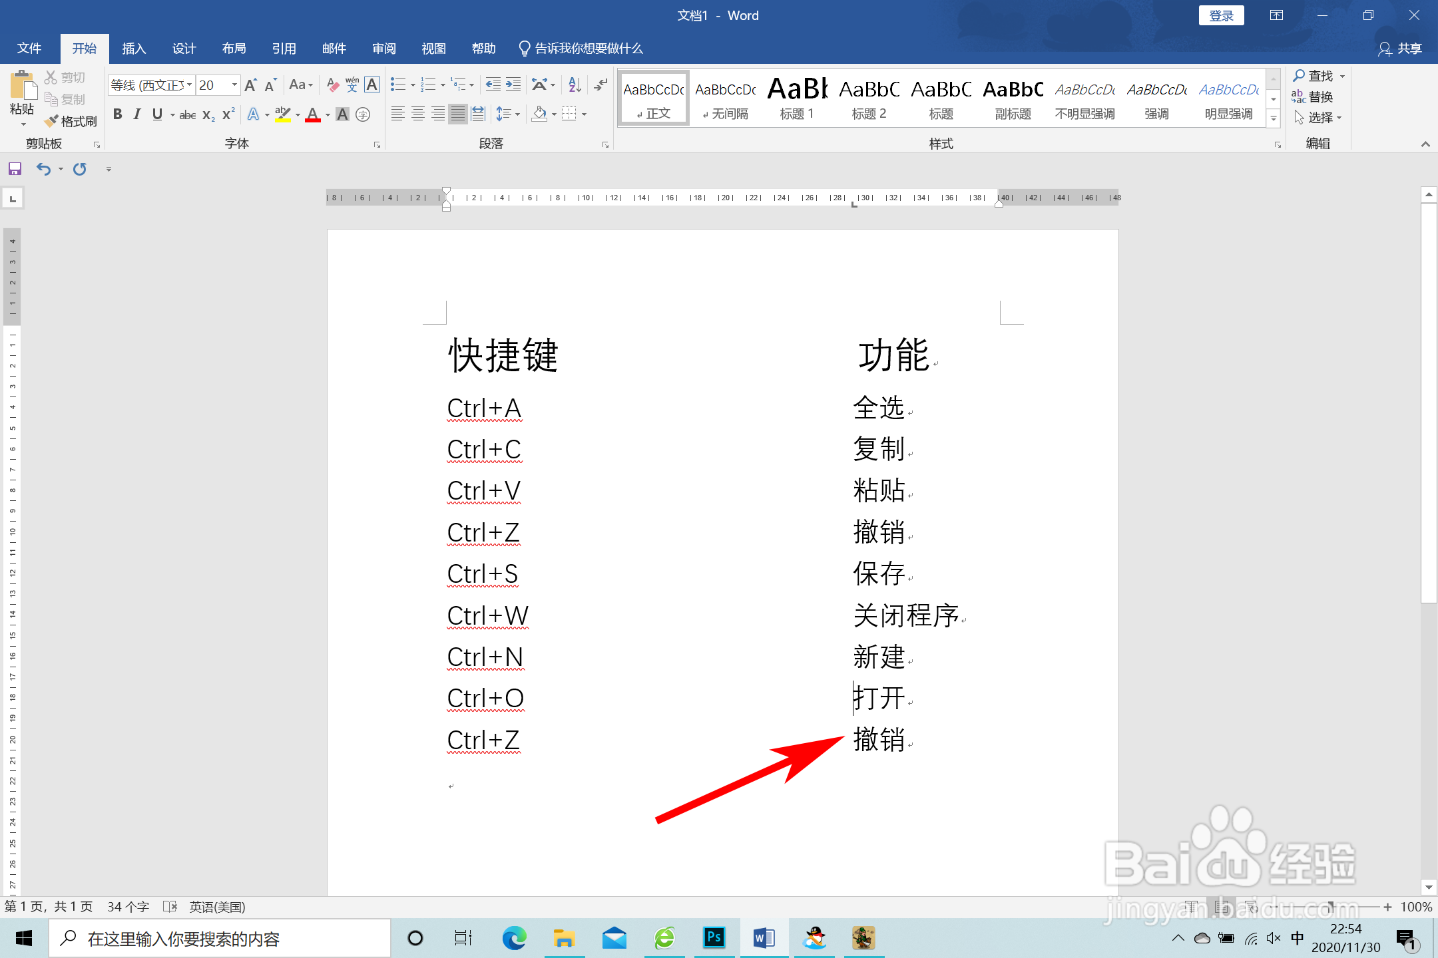This screenshot has width=1438, height=958.
Task: Open the 审阅 ribbon tab
Action: click(x=383, y=48)
